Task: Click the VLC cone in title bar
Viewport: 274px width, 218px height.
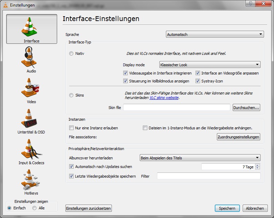Action: (5, 5)
